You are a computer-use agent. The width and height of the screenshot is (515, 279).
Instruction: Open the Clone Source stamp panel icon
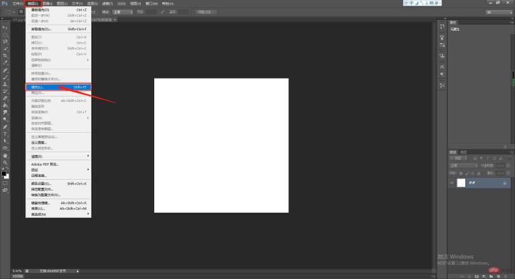[x=442, y=56]
